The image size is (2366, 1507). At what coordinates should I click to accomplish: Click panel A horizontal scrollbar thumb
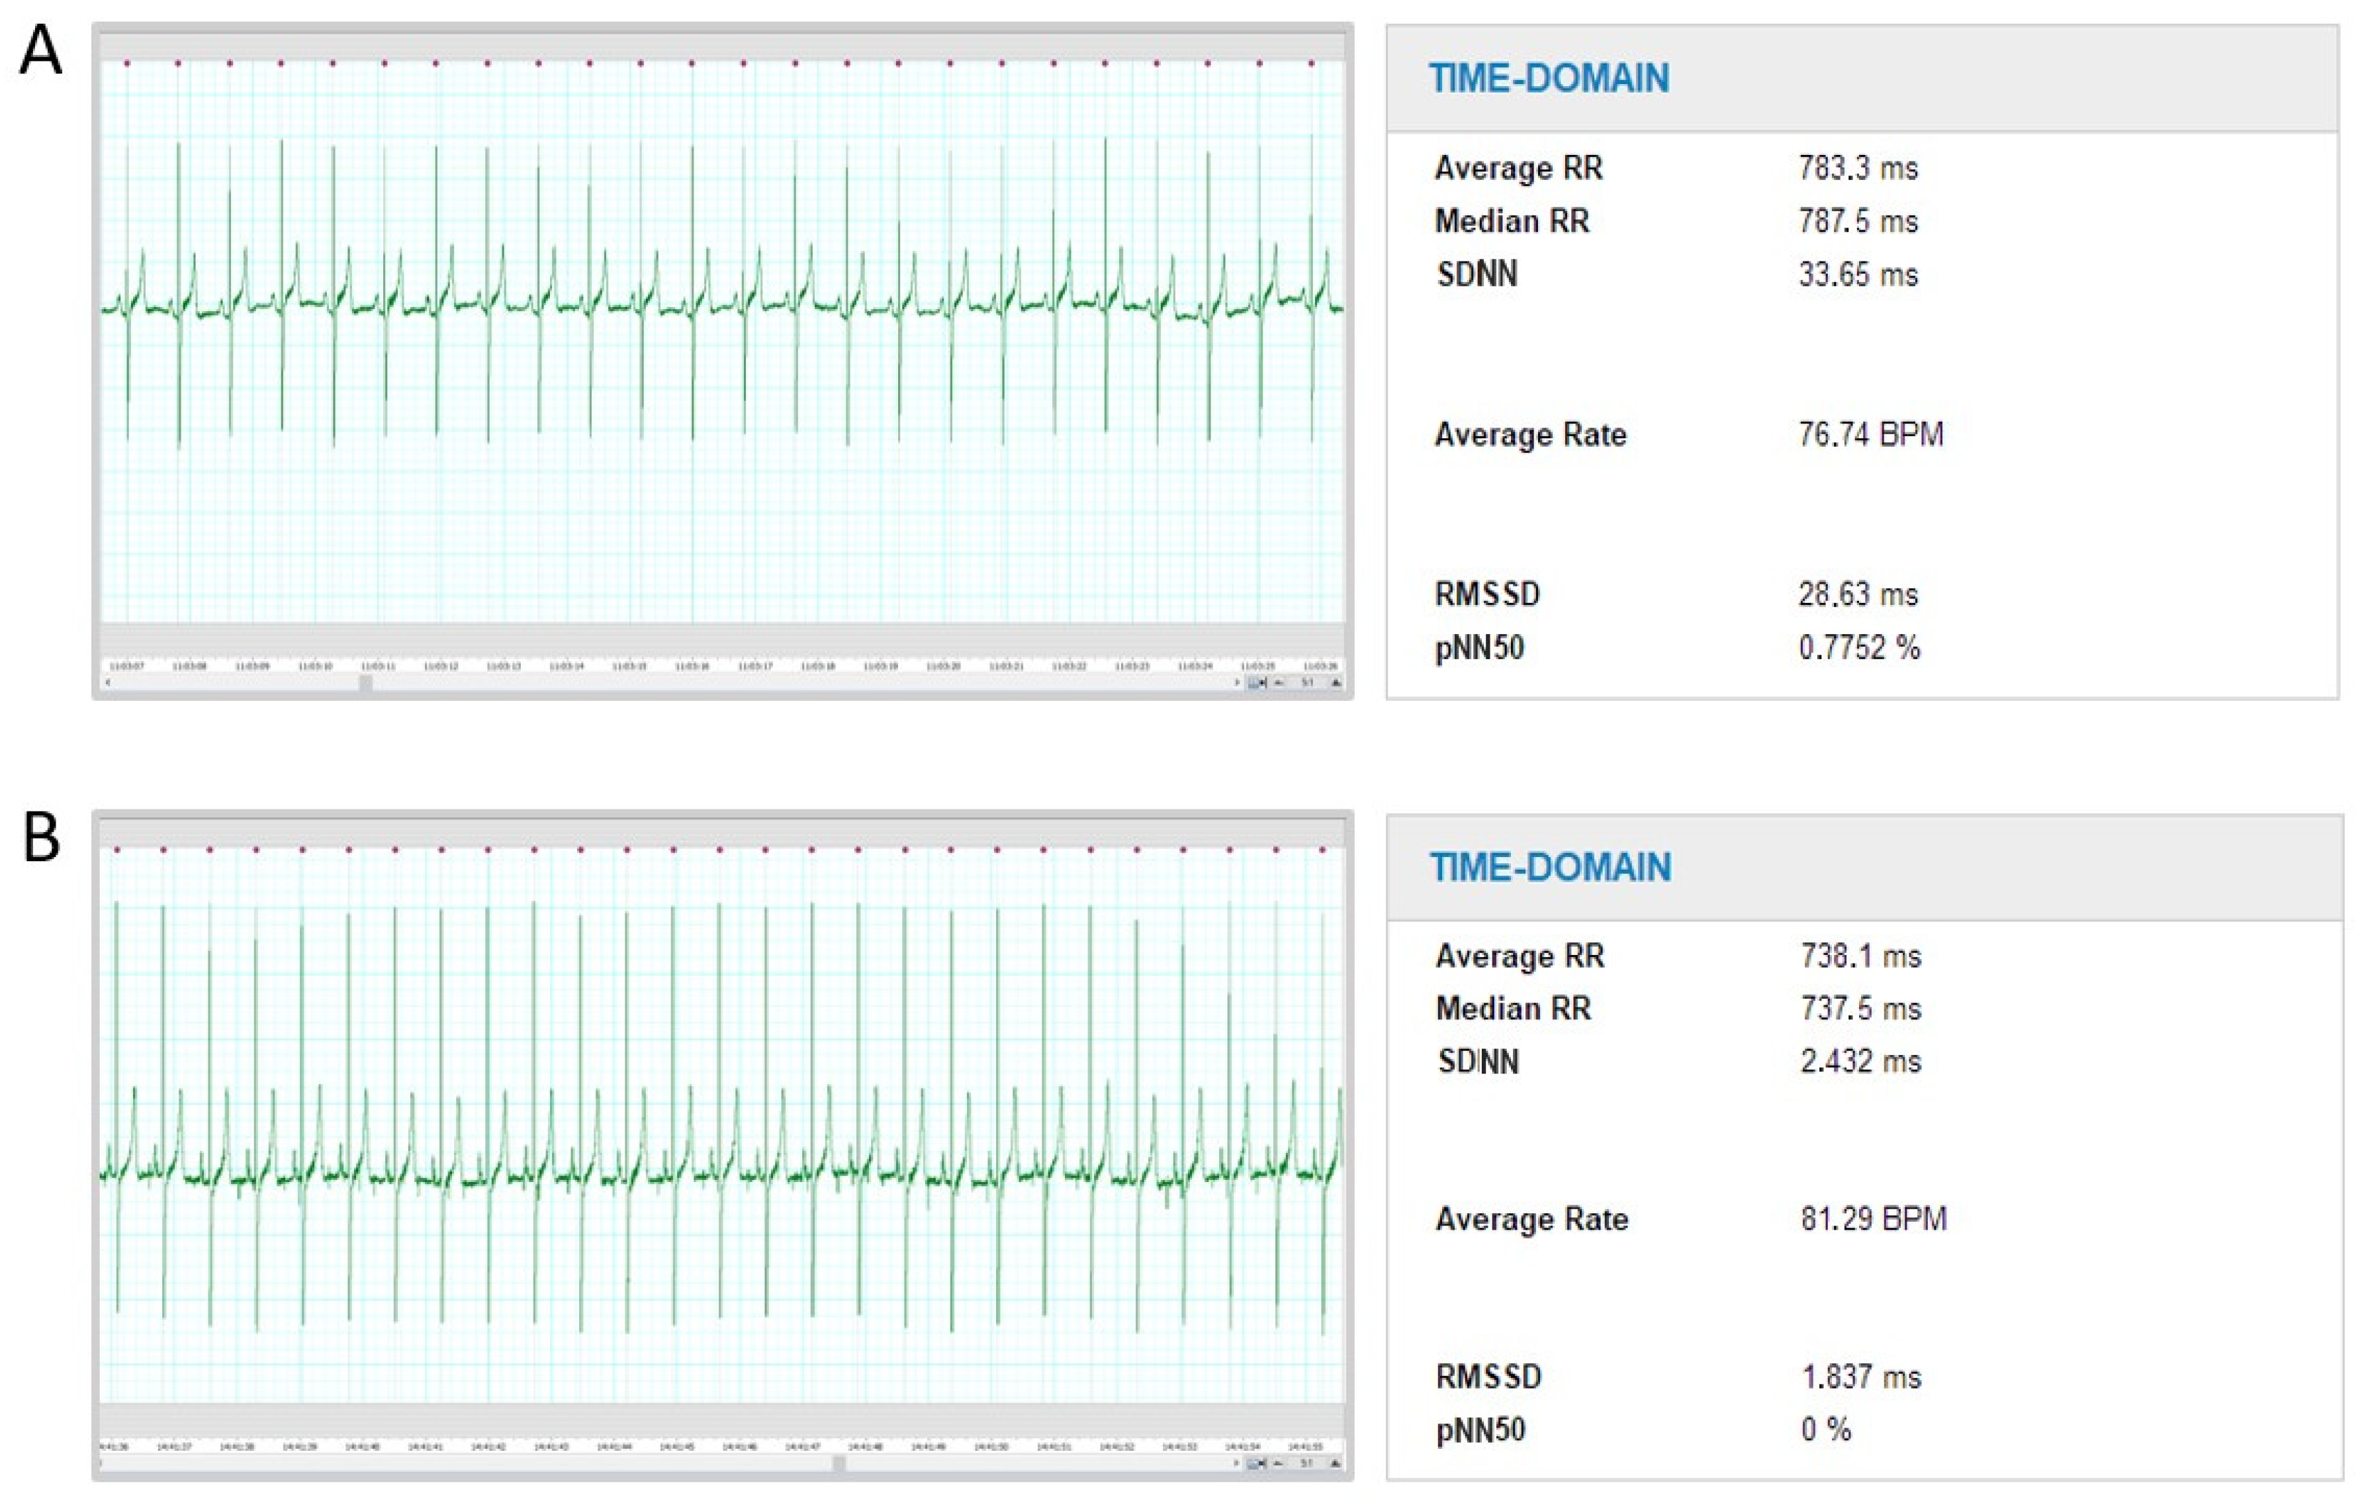pos(365,683)
